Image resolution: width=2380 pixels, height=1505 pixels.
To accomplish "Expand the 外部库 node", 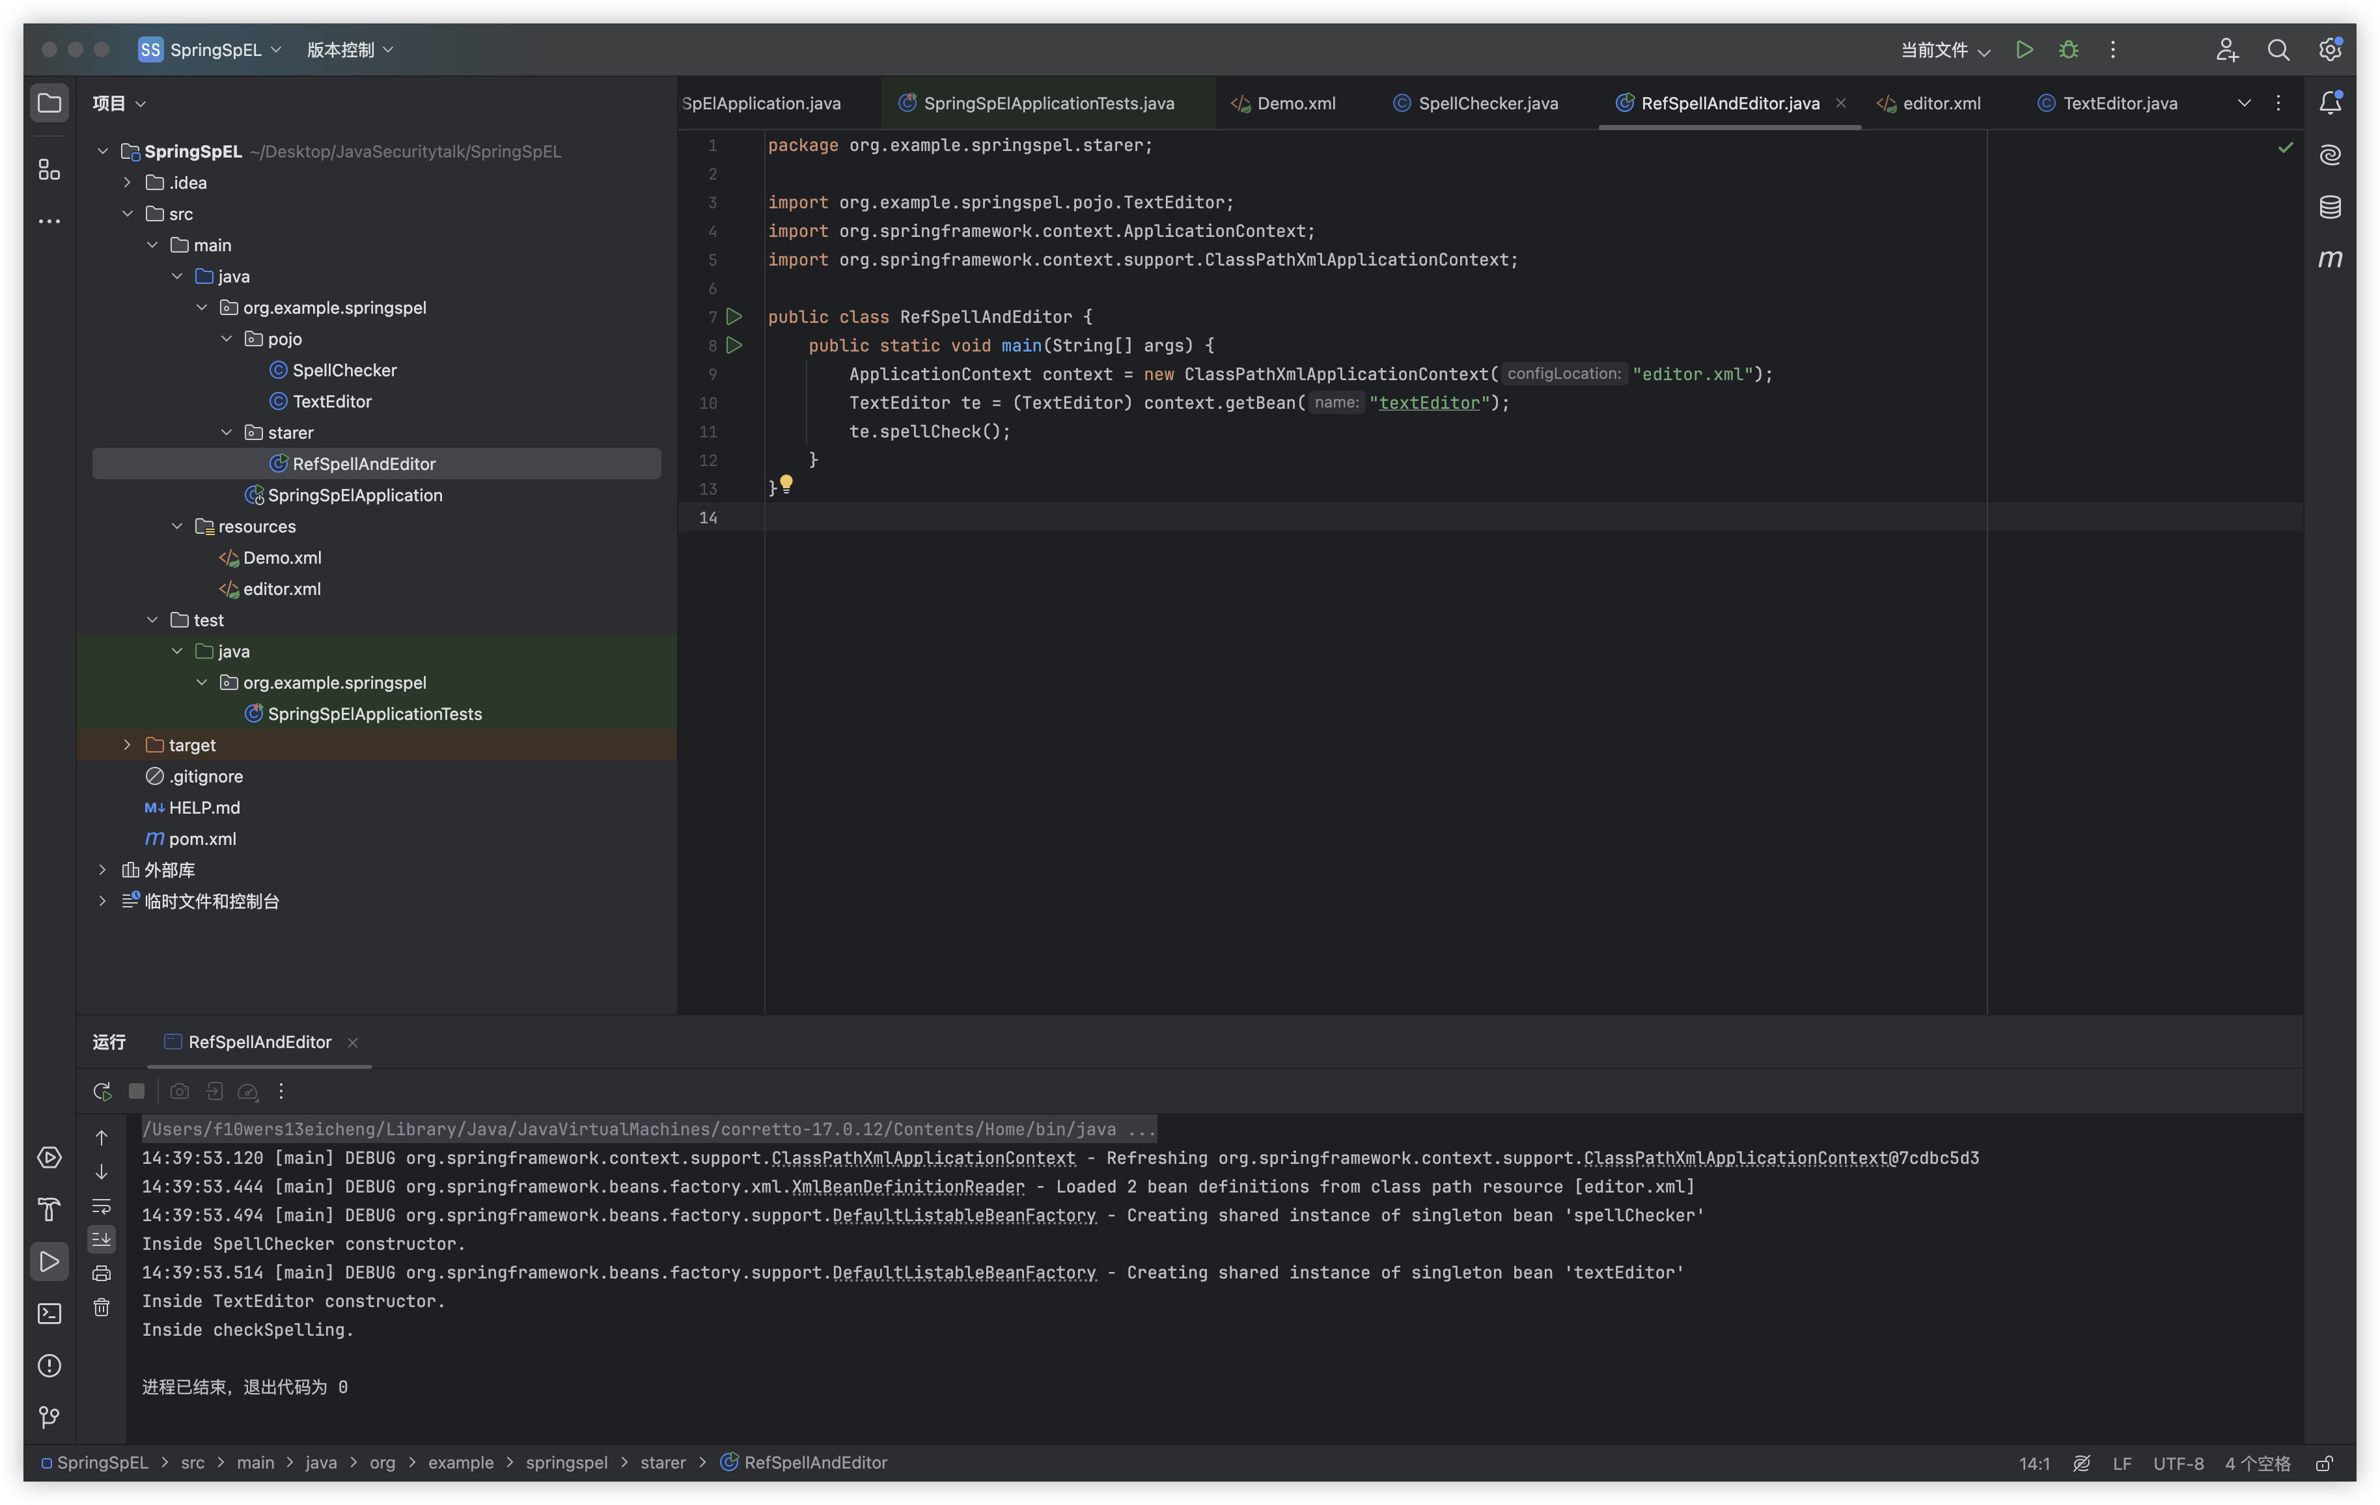I will click(102, 870).
